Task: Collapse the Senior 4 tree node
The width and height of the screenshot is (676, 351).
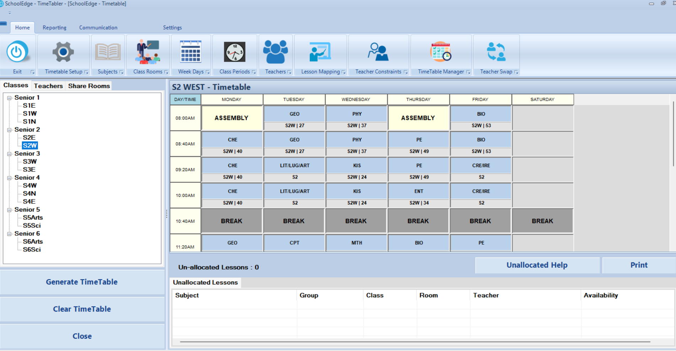Action: pos(10,178)
